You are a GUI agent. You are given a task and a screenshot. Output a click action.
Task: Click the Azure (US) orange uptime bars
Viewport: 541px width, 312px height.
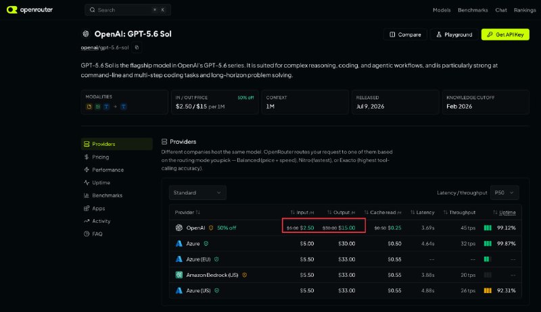[x=488, y=290]
